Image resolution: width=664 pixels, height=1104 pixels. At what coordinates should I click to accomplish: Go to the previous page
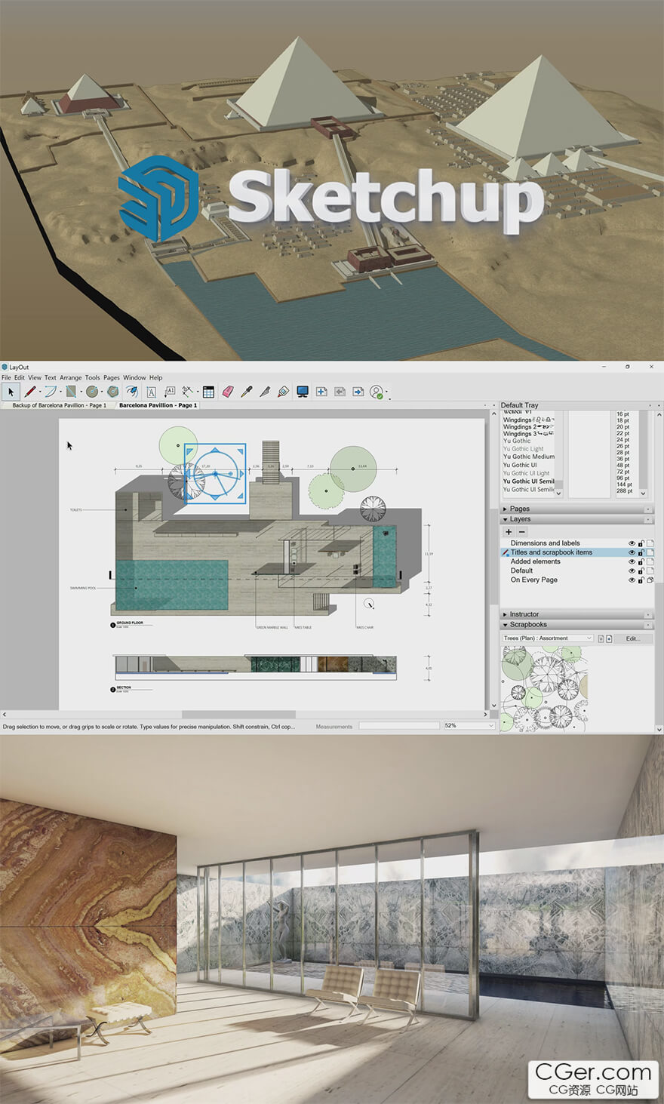[340, 392]
